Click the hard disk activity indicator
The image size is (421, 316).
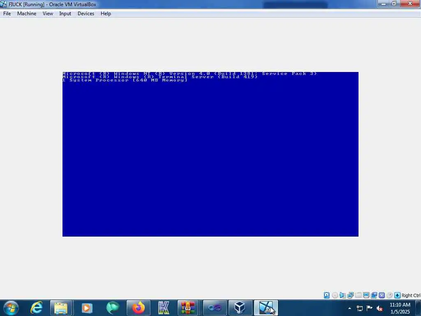click(x=326, y=295)
